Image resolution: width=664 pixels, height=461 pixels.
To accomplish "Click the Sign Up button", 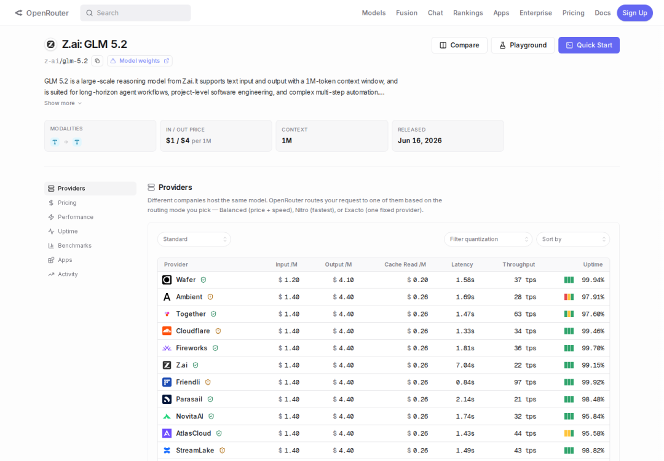I will coord(634,13).
